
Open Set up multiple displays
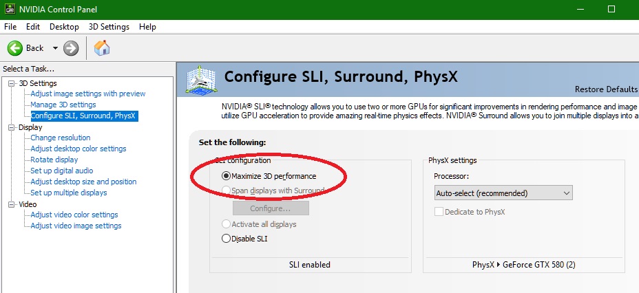(x=68, y=193)
